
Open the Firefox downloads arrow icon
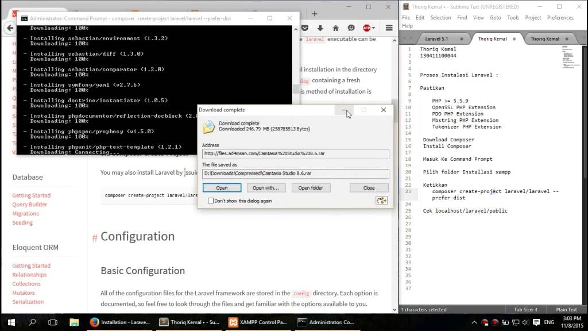point(320,28)
